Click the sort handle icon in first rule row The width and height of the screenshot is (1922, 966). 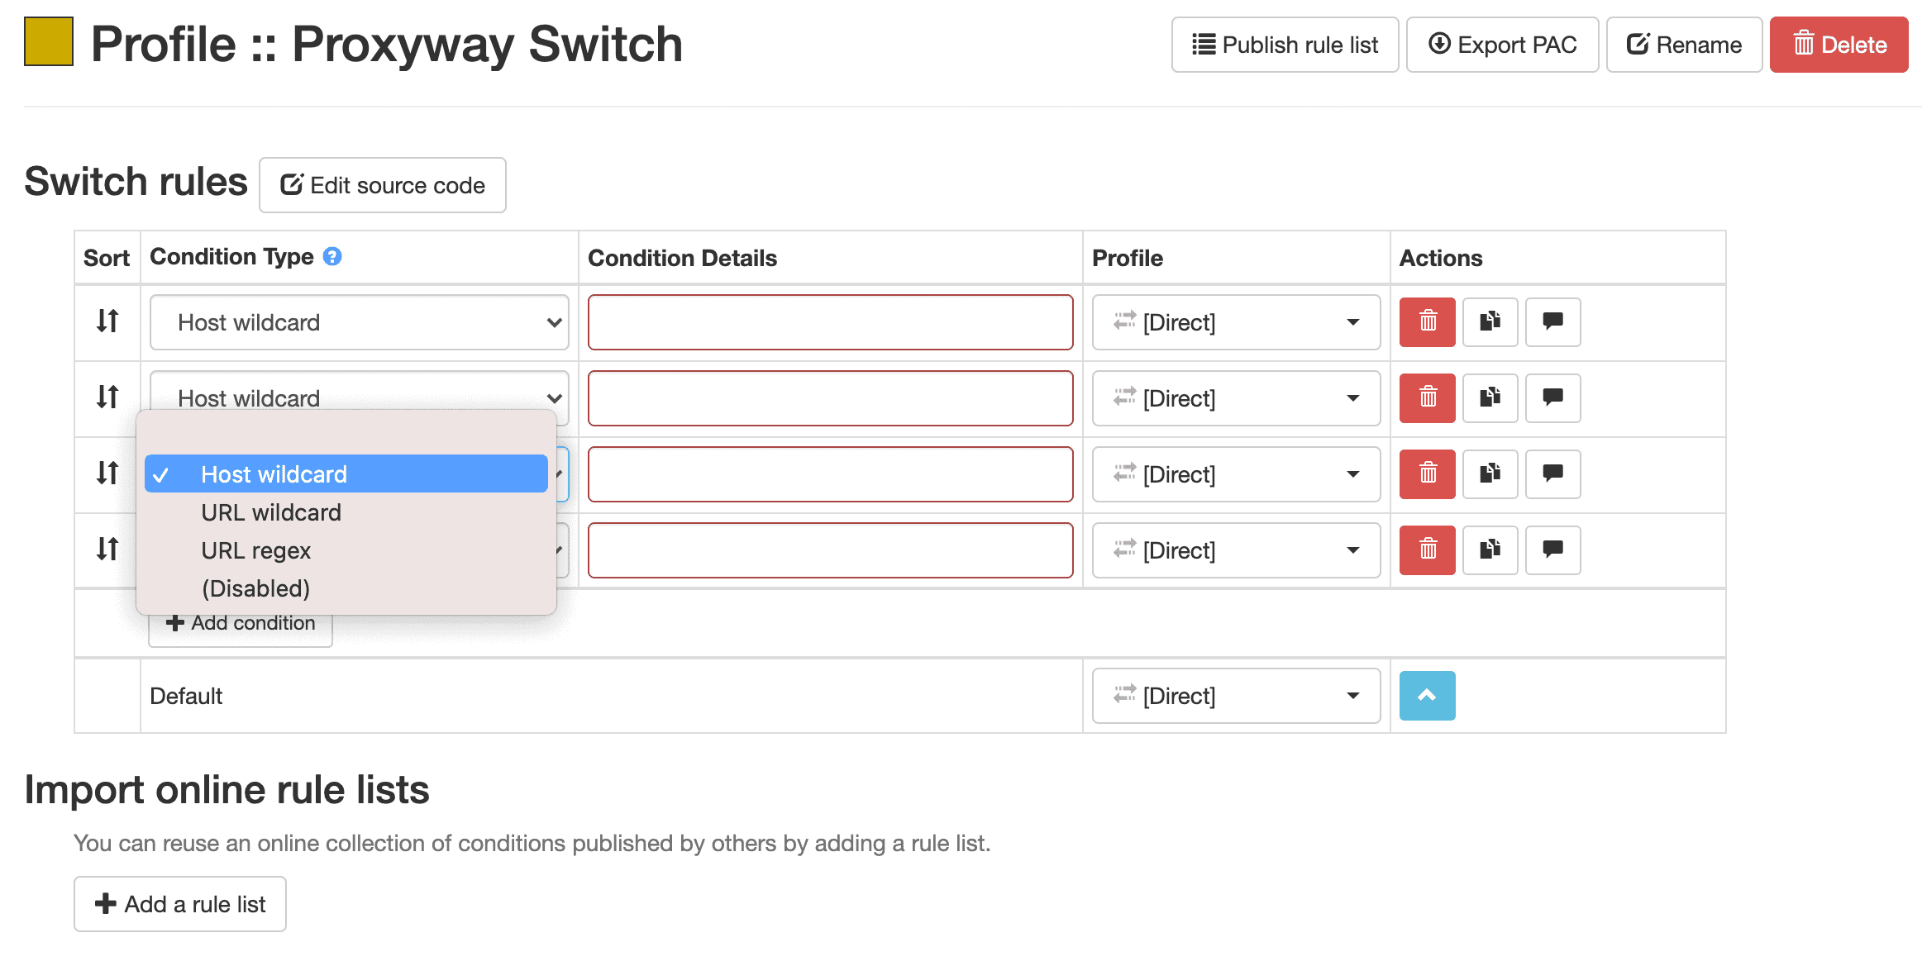[x=107, y=321]
